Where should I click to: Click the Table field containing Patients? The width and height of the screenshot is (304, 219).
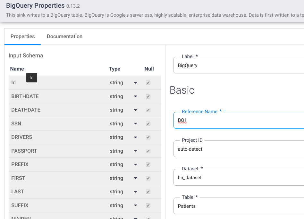[239, 206]
